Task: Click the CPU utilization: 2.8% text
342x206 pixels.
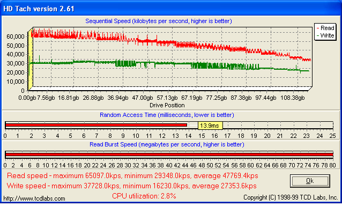Action: click(x=144, y=196)
